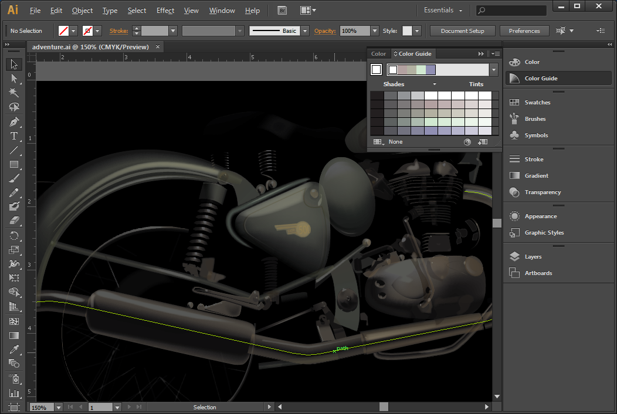Open the Layers panel
The height and width of the screenshot is (414, 617).
[x=533, y=257]
